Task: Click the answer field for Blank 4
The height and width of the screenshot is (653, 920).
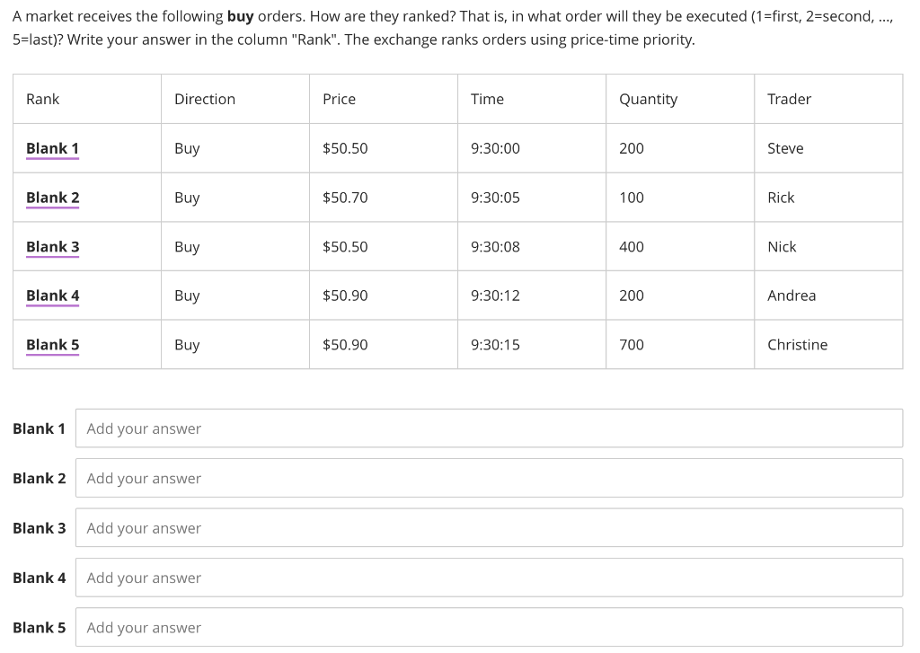Action: [489, 578]
